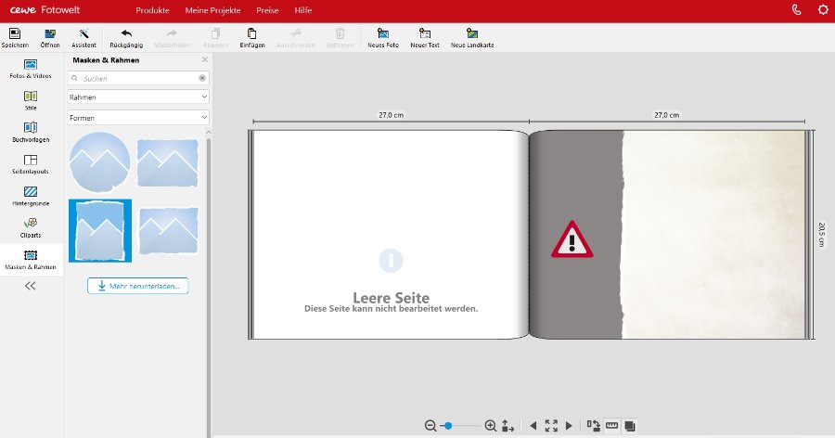Open the Produkte menu

[152, 10]
